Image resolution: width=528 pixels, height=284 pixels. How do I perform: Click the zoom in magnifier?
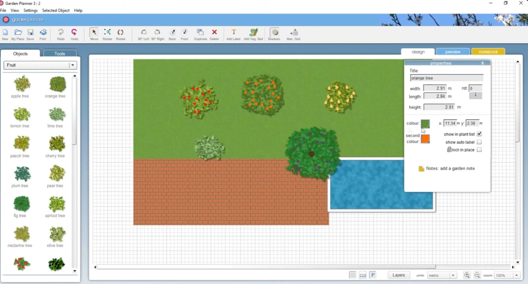(x=467, y=275)
